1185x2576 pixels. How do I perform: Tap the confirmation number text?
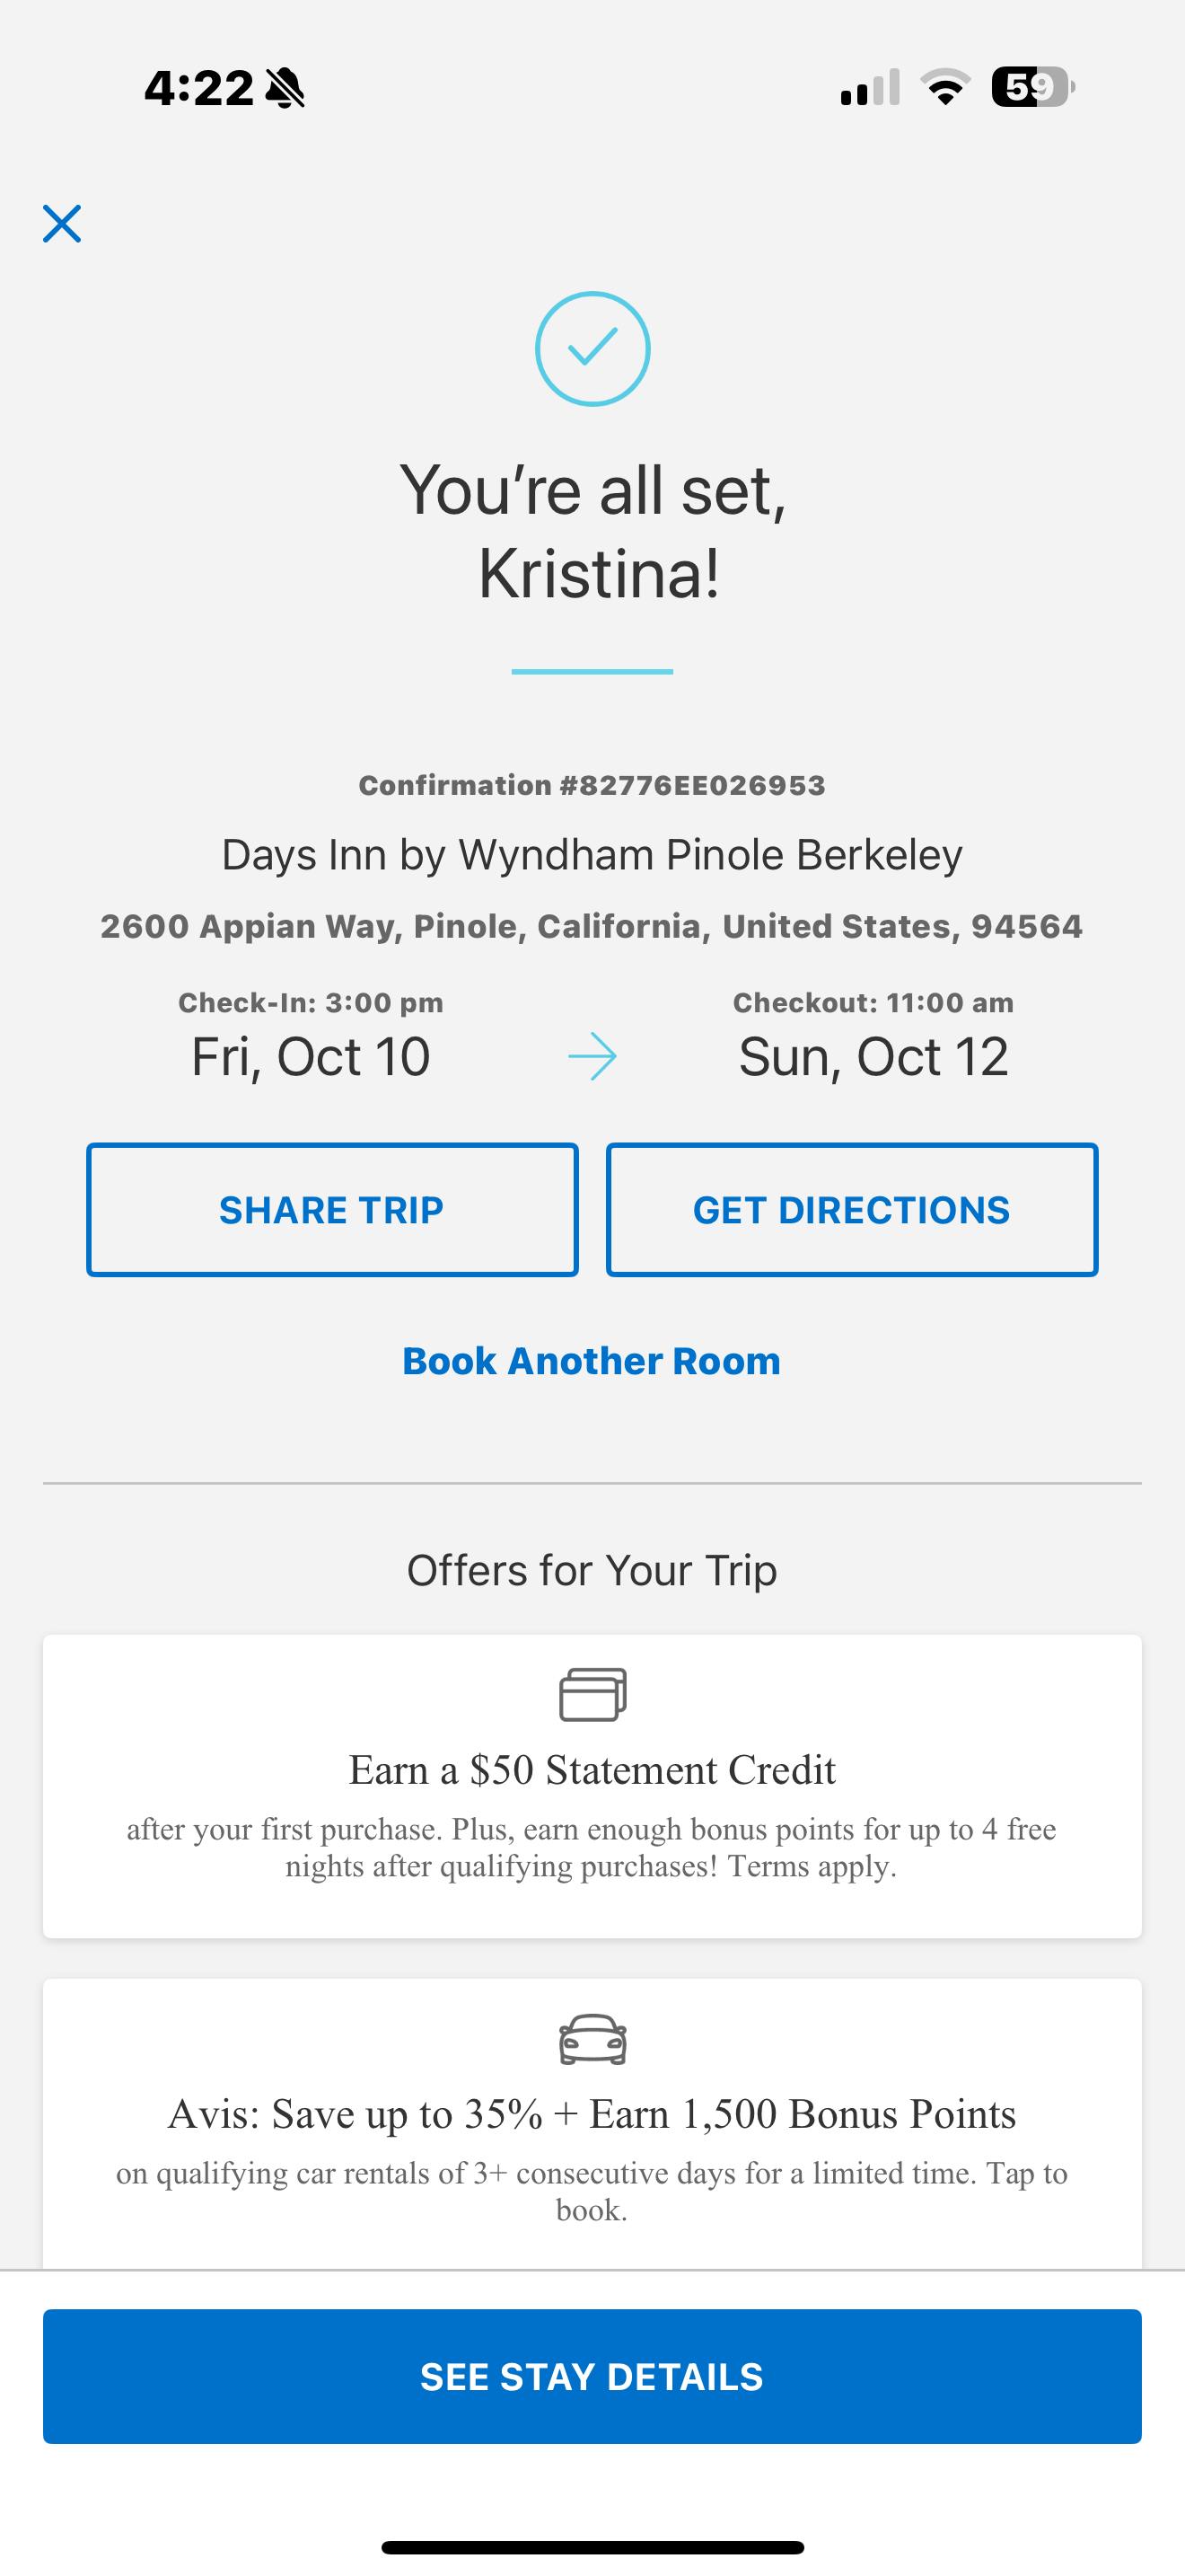tap(592, 785)
